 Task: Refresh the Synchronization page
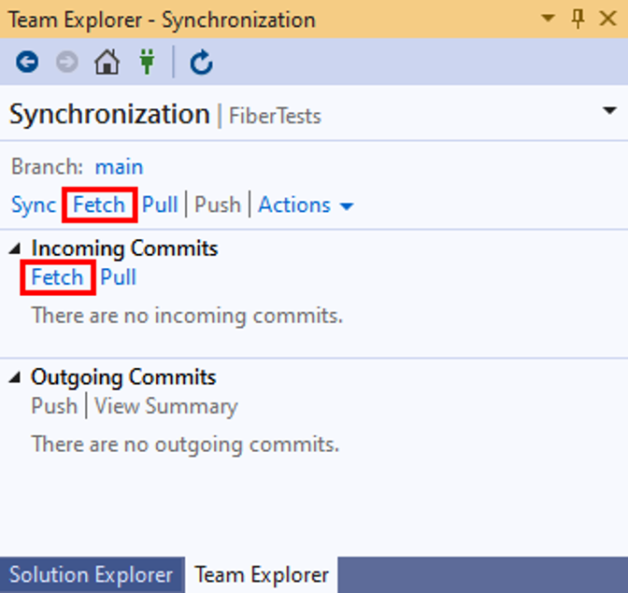click(x=201, y=63)
